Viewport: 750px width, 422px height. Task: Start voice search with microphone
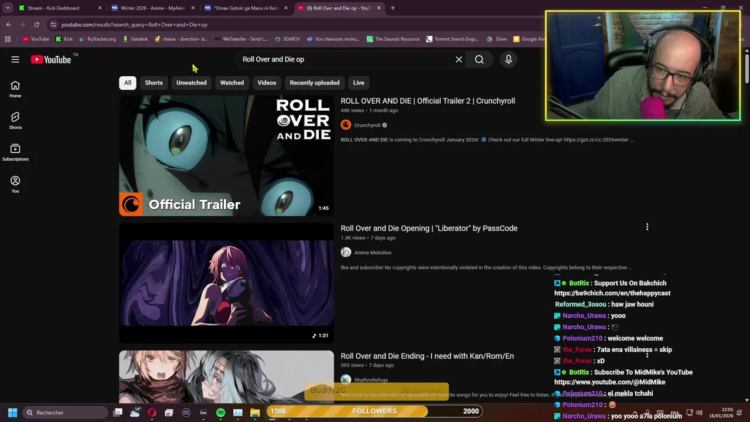[509, 59]
